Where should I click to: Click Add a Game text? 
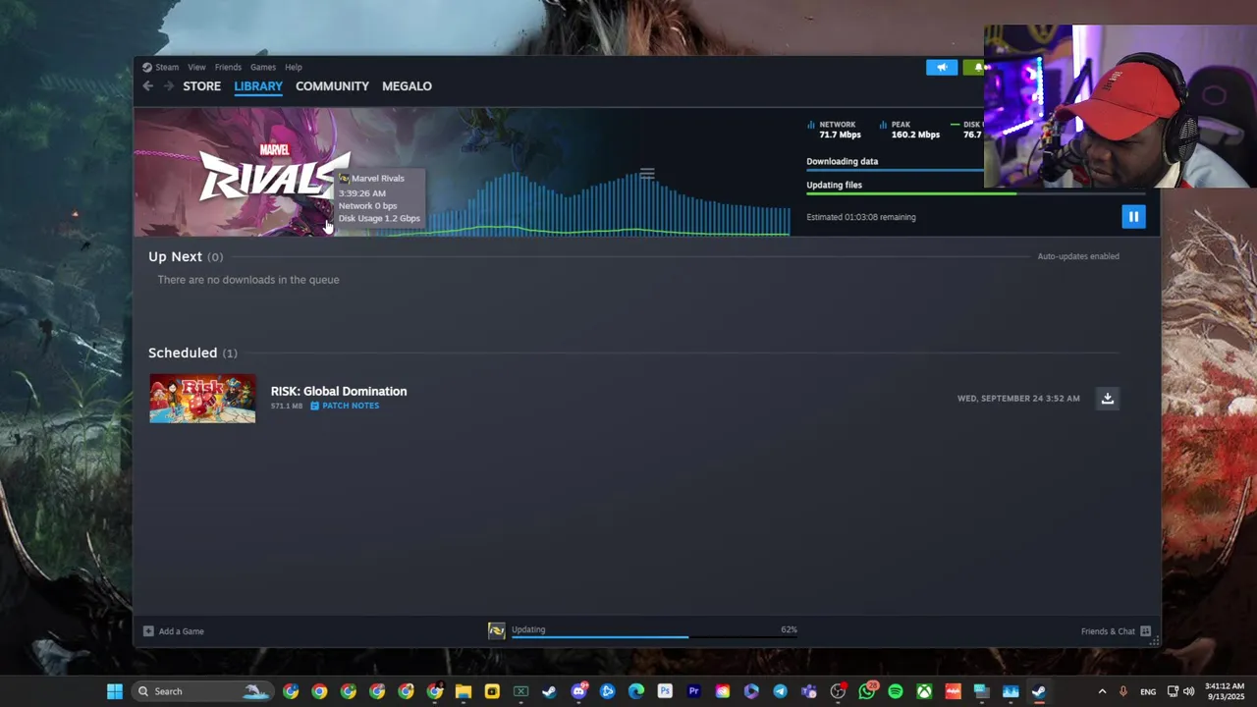click(x=182, y=631)
